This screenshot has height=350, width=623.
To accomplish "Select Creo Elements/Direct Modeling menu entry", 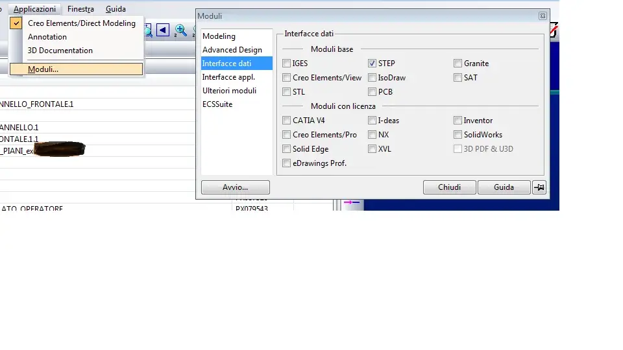I will 77,23.
